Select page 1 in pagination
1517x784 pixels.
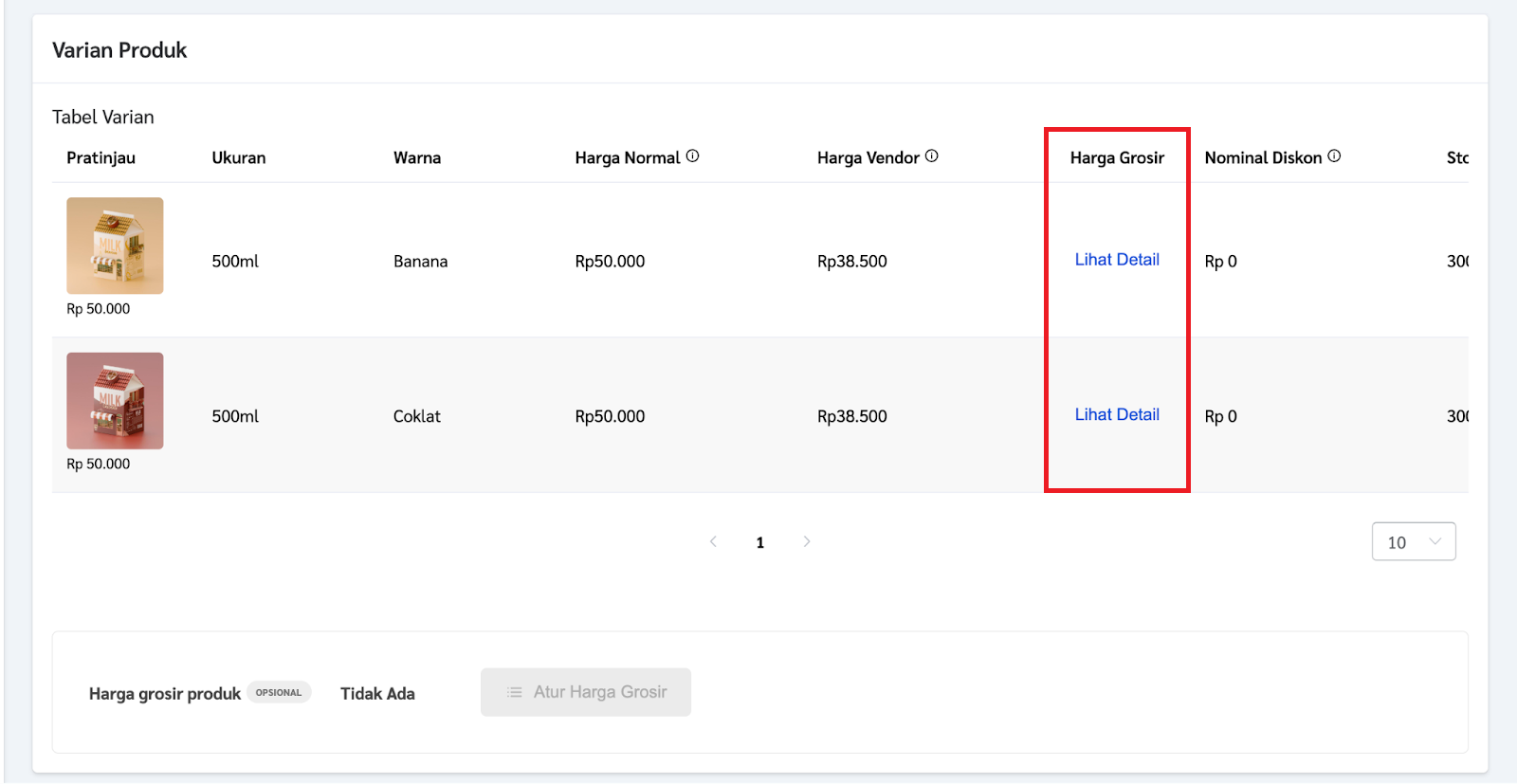click(760, 542)
